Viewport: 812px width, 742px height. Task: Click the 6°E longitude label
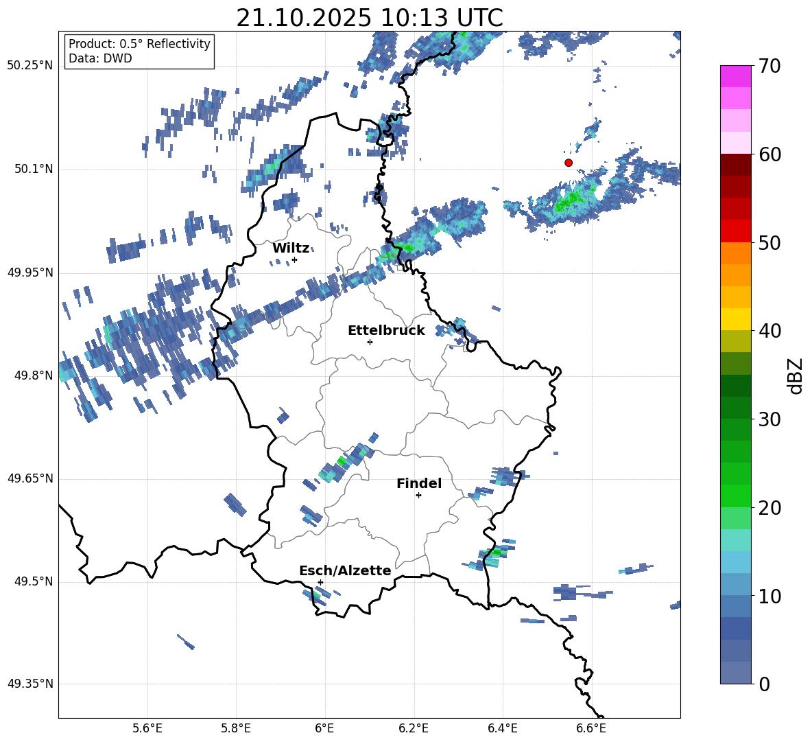(324, 728)
